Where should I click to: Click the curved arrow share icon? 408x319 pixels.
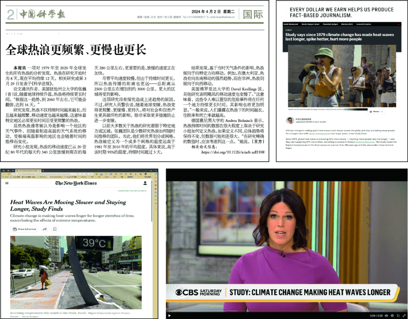[x=45, y=229]
